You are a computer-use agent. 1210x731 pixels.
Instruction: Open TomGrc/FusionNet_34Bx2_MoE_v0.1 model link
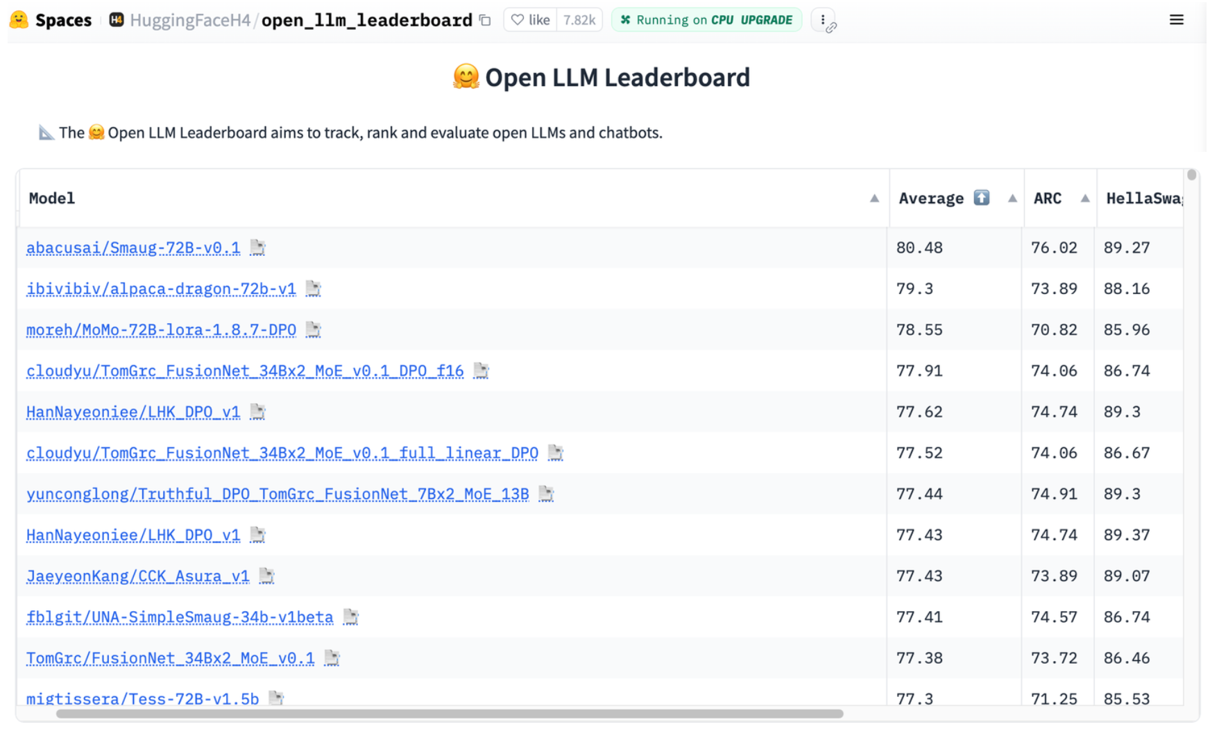(x=170, y=658)
